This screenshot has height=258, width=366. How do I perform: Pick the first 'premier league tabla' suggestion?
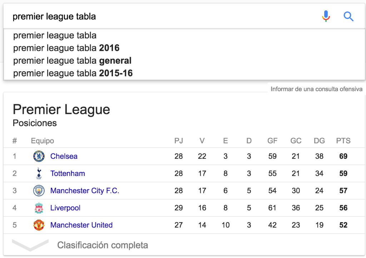pos(55,35)
